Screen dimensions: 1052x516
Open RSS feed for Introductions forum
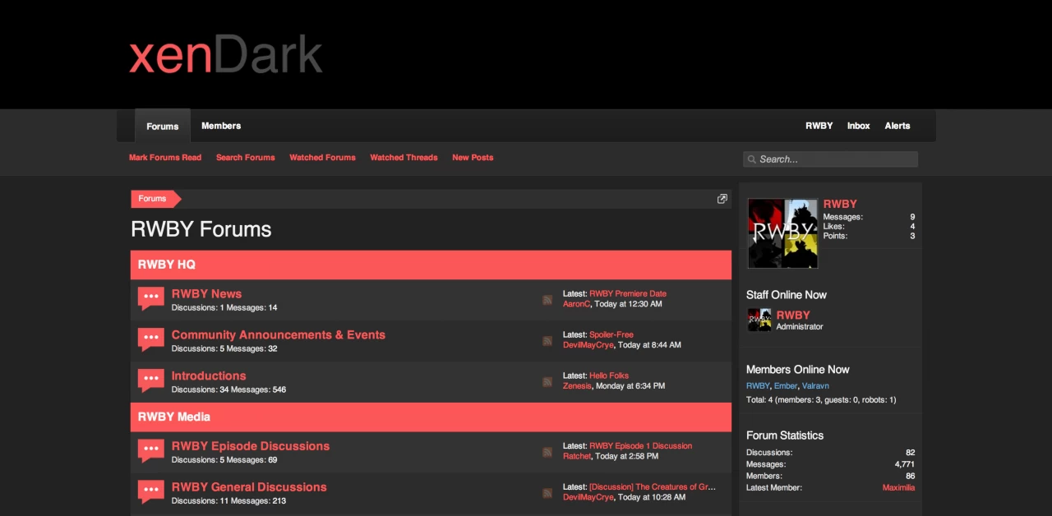tap(547, 382)
